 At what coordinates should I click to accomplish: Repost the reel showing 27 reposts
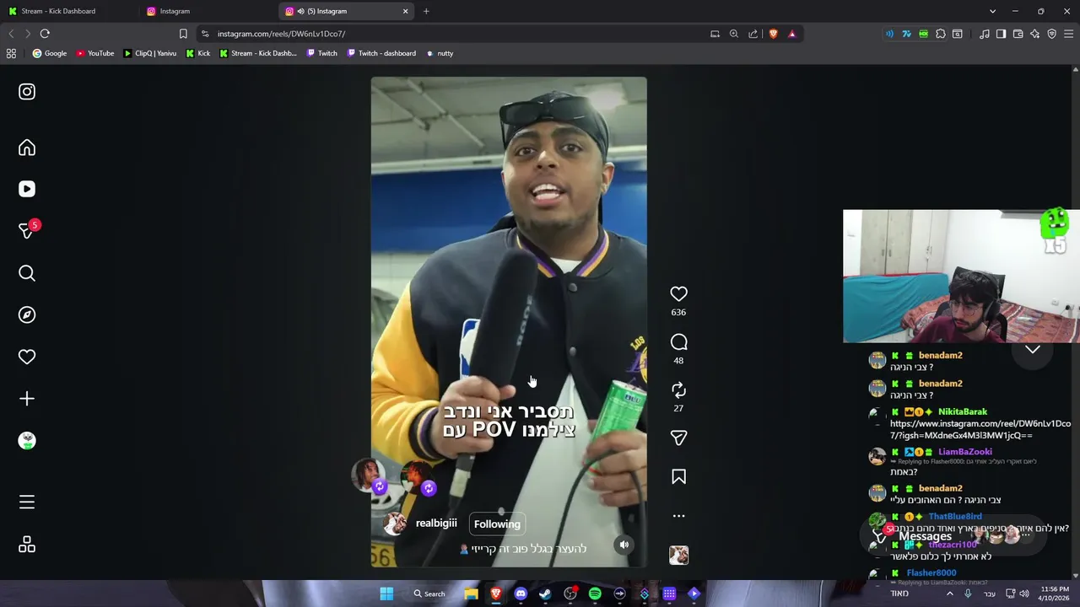click(678, 389)
